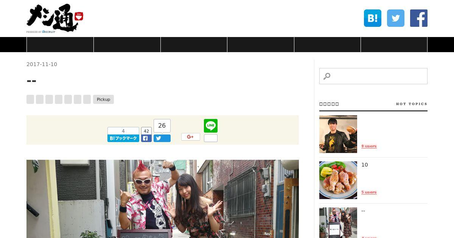This screenshot has height=238, width=454.
Task: Open the hot topic titled "10"
Action: [365, 165]
